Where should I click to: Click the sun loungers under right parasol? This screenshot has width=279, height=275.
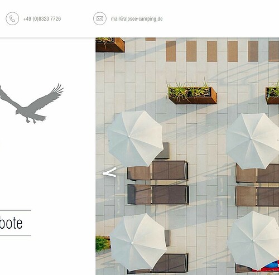tap(257, 185)
